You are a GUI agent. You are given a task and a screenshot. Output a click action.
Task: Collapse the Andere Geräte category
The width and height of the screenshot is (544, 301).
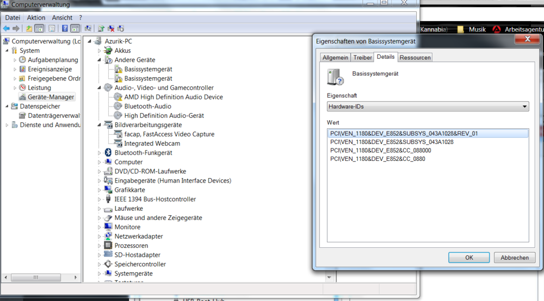[x=100, y=60]
